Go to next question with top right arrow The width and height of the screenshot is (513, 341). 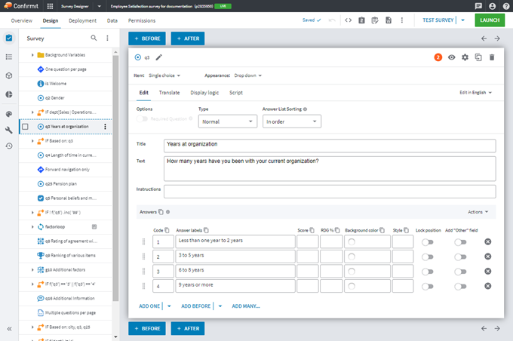click(x=497, y=38)
